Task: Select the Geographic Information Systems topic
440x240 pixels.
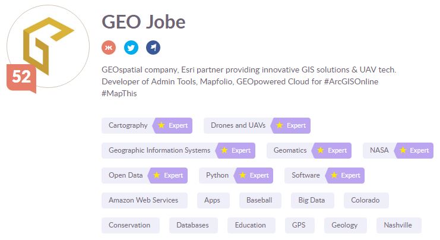Action: click(159, 150)
